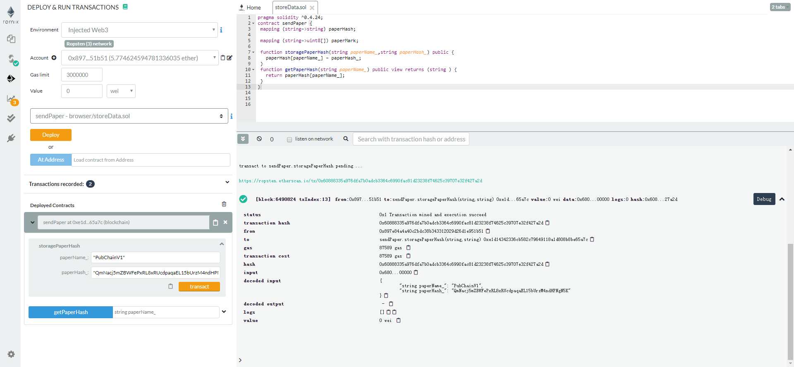Viewport: 794px width, 367px height.
Task: Open the Settings gear icon
Action: tap(11, 354)
